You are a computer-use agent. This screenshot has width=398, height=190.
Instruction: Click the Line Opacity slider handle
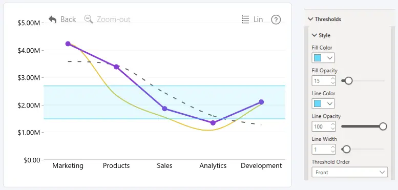383,126
